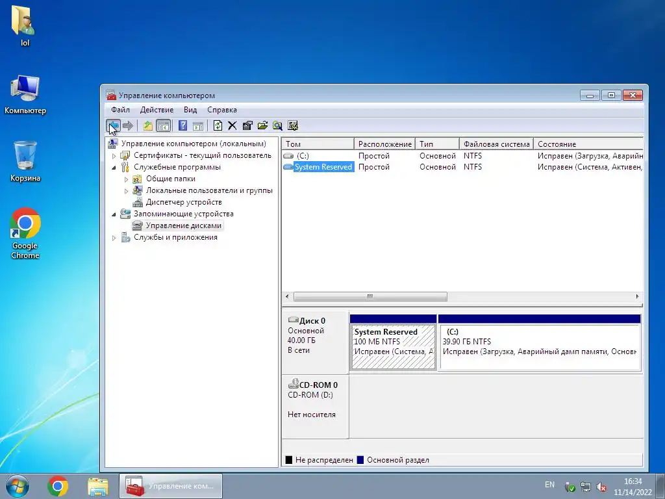Open Properties toolbar icon
The image size is (665, 499).
pyautogui.click(x=247, y=125)
